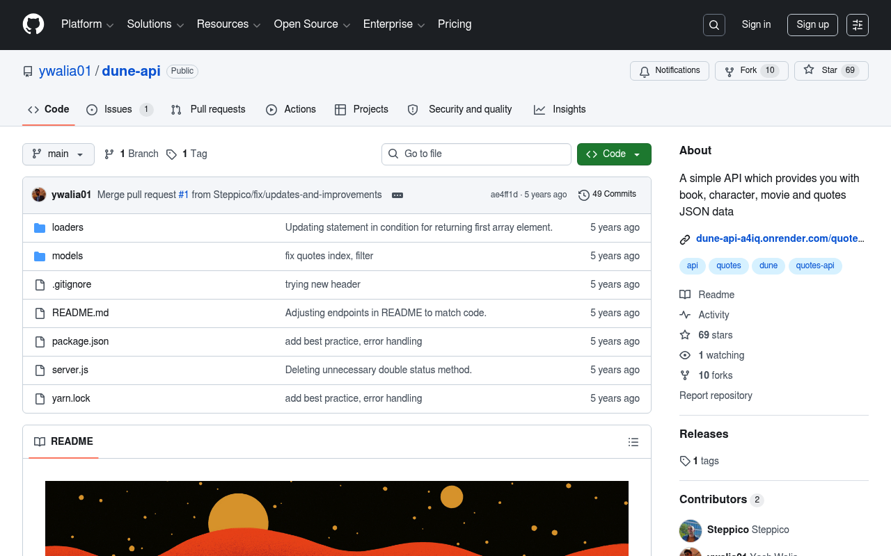Open the README outline list icon
This screenshot has height=556, width=891.
(633, 442)
